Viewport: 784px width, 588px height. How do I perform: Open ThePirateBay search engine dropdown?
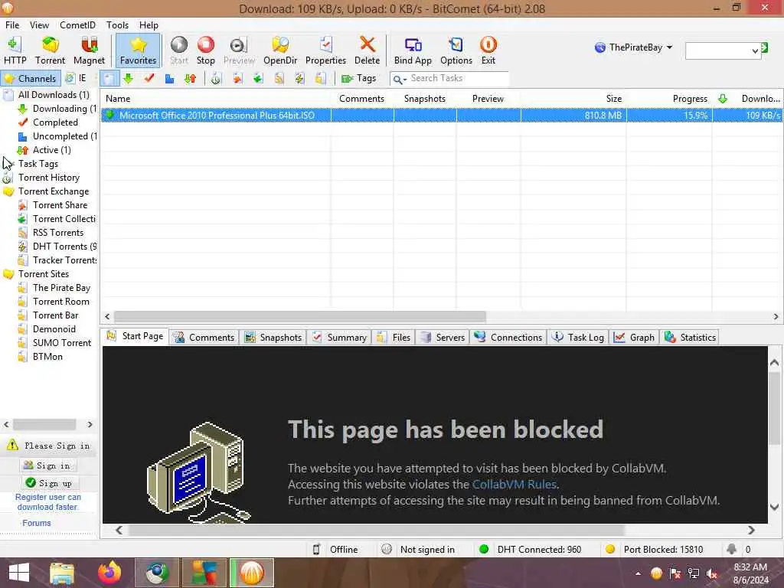pyautogui.click(x=633, y=47)
